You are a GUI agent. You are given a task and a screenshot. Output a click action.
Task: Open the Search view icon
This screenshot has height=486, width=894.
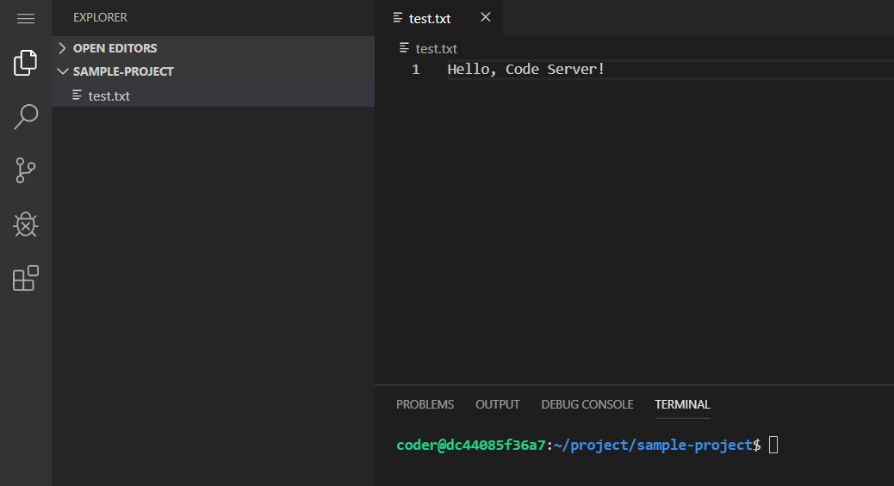26,116
